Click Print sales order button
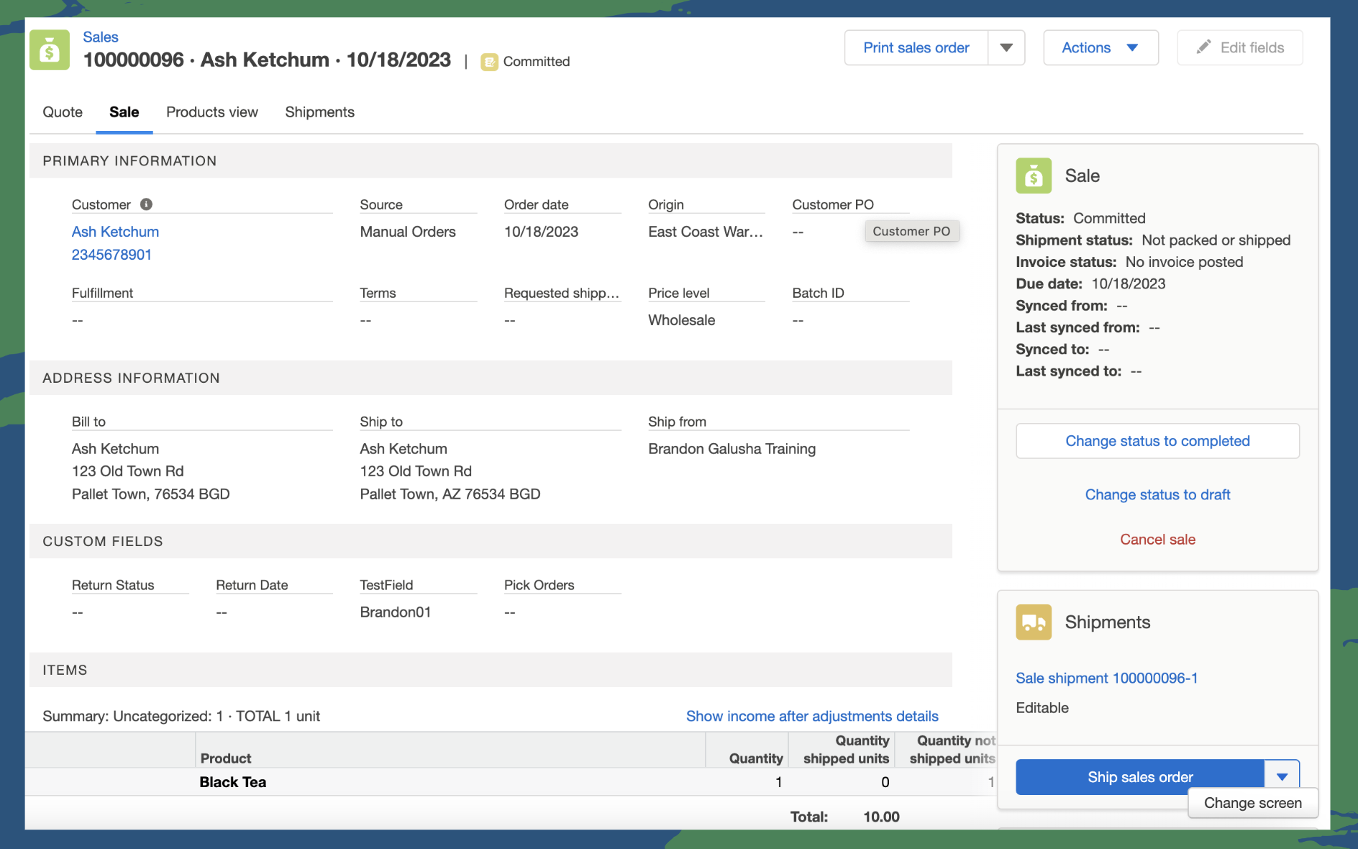The image size is (1358, 849). pyautogui.click(x=916, y=47)
